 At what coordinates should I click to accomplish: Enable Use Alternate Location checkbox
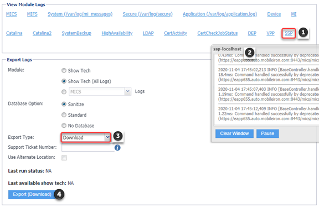click(x=64, y=158)
